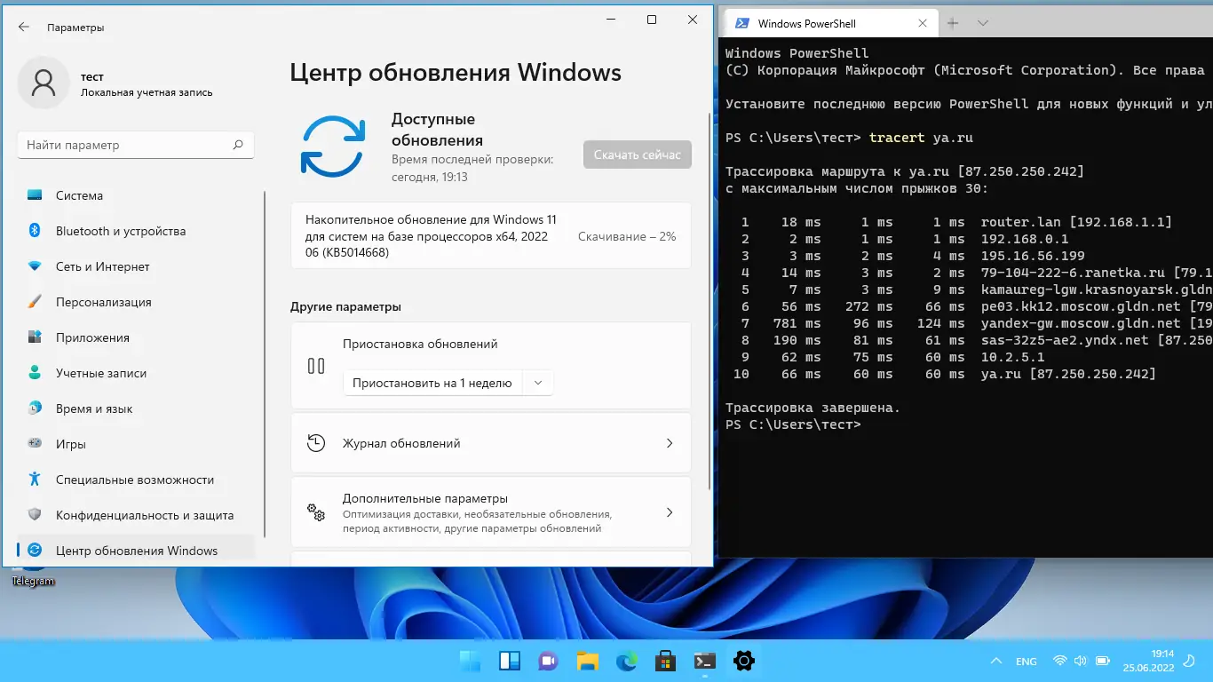Show hidden tray icons chevron
The width and height of the screenshot is (1213, 682).
point(997,661)
